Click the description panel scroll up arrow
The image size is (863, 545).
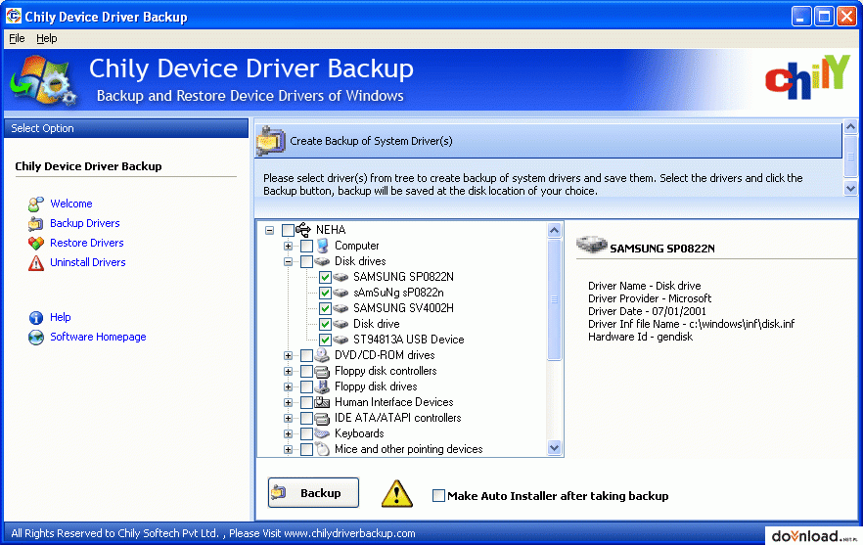[850, 127]
